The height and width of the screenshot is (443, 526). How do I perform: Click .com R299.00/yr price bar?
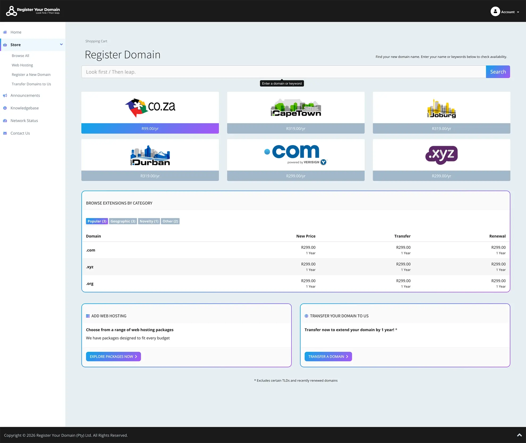tap(296, 176)
